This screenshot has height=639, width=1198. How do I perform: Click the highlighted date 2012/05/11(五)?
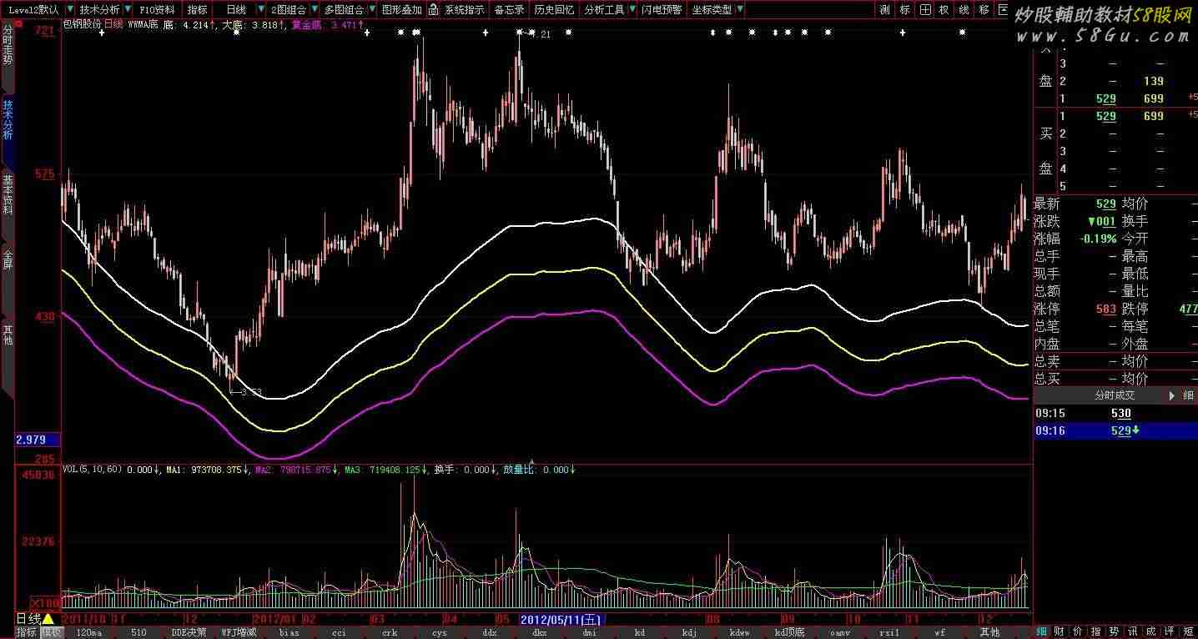[561, 620]
